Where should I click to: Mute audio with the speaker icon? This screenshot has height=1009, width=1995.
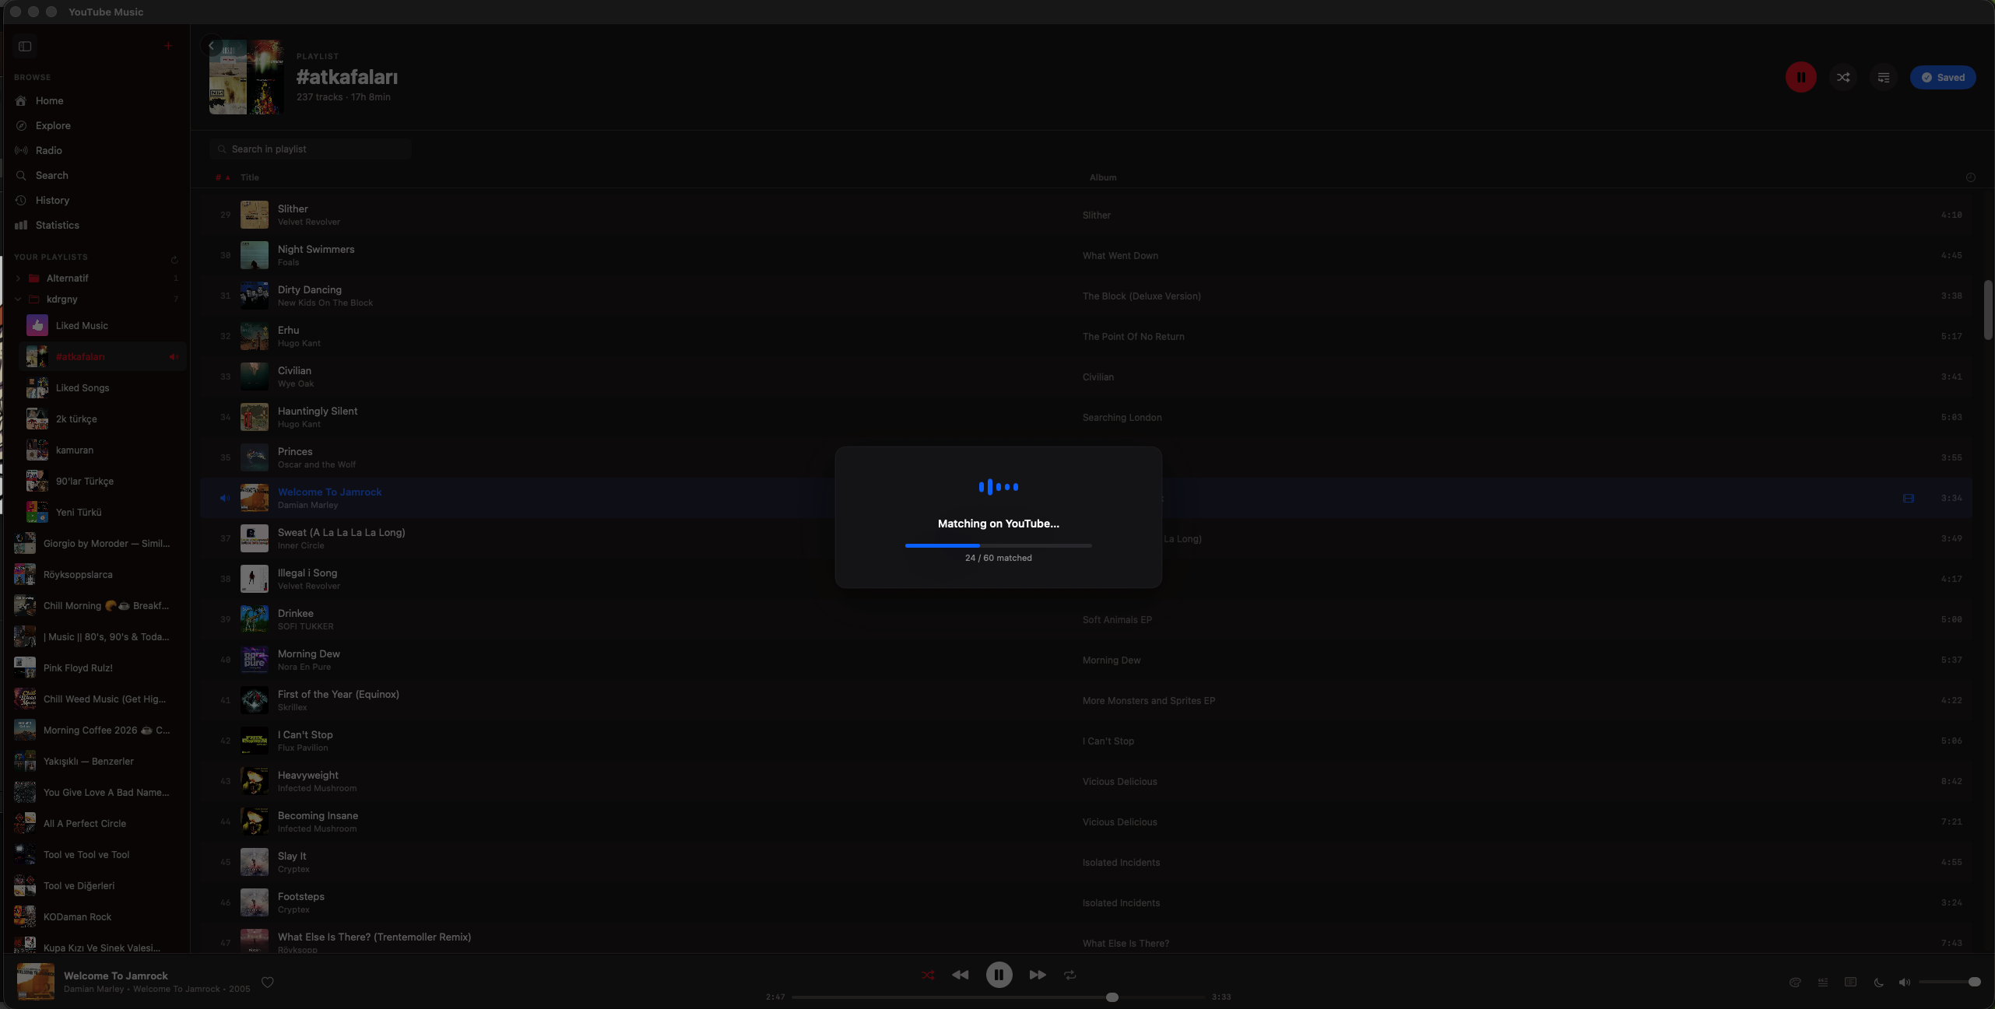[1904, 982]
